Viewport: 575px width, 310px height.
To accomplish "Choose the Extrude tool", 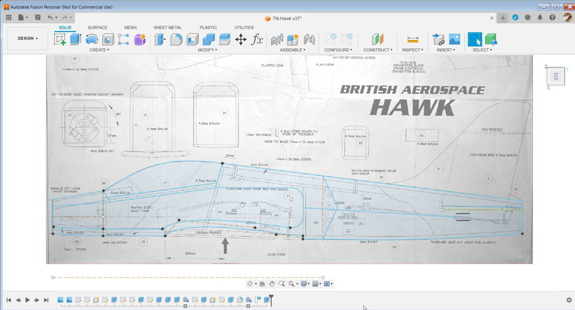I will tap(76, 39).
